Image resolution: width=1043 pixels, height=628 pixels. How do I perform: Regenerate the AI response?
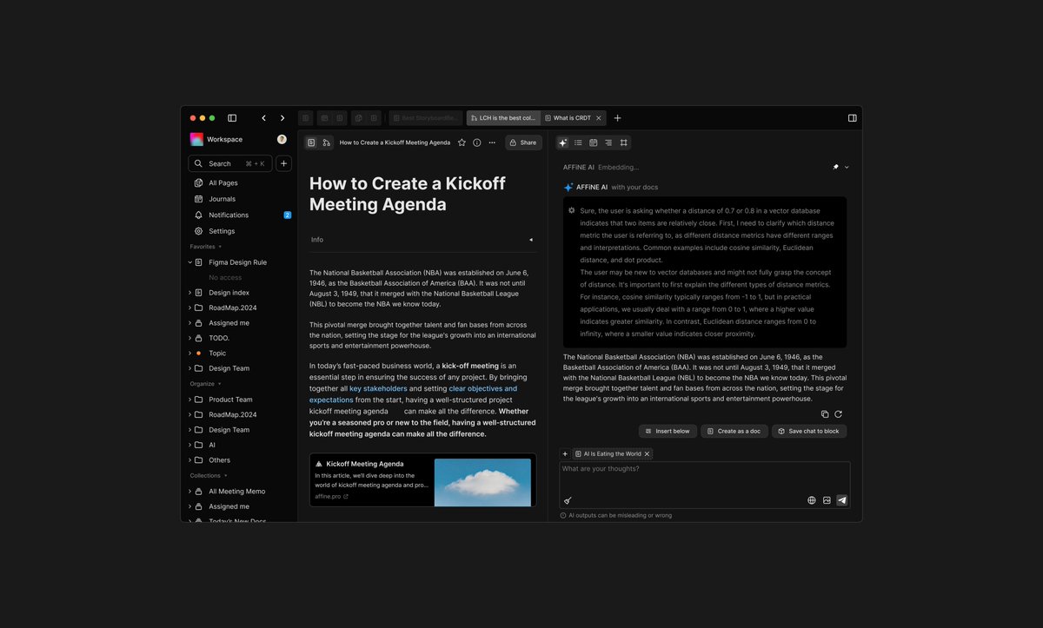[x=839, y=414]
